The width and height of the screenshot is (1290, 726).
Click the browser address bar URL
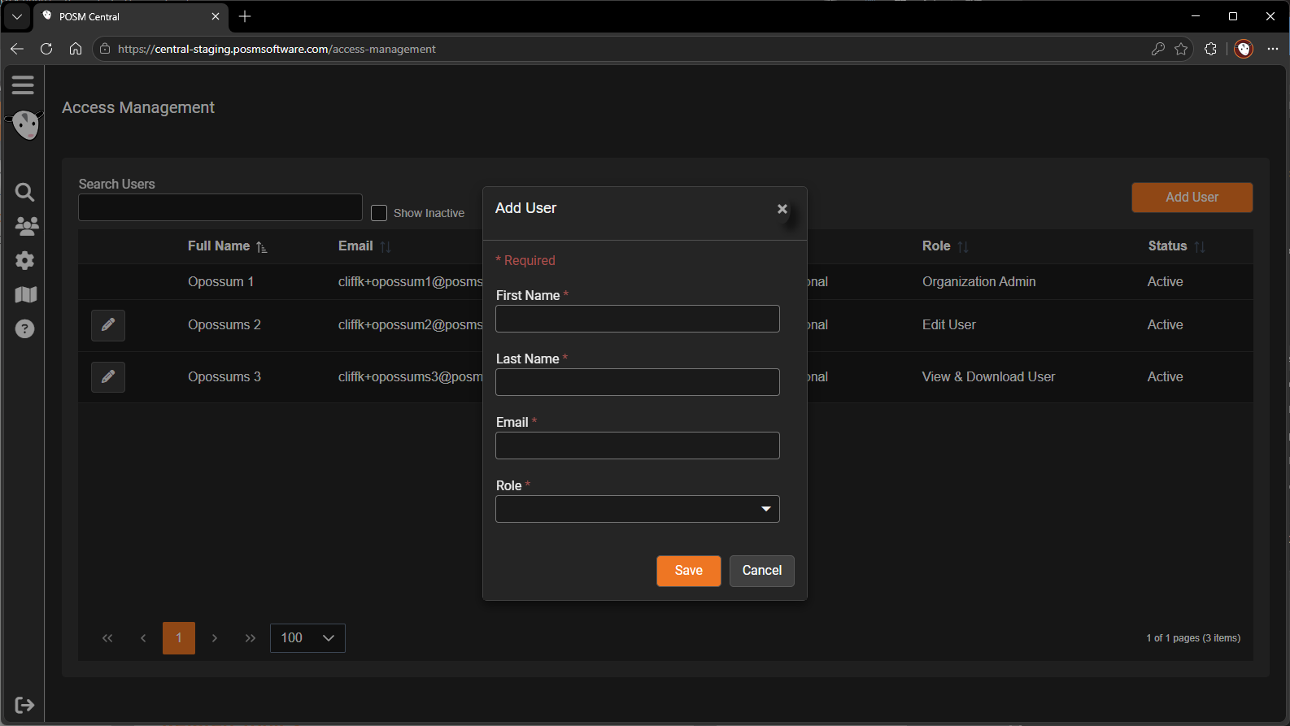[x=277, y=49]
